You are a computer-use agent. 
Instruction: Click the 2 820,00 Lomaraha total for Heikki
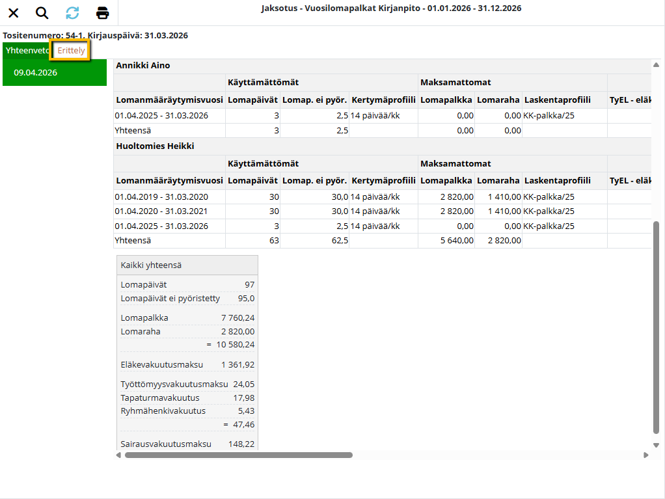tap(504, 240)
